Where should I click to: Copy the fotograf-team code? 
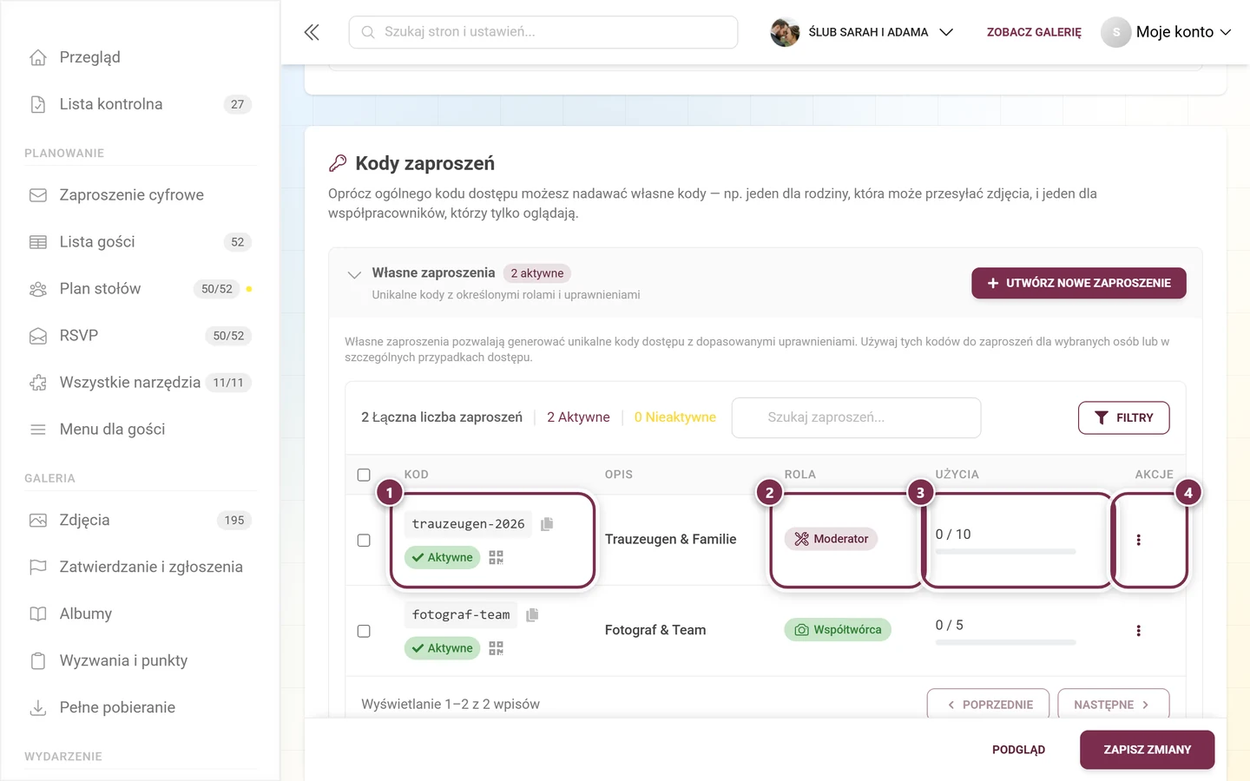coord(532,614)
